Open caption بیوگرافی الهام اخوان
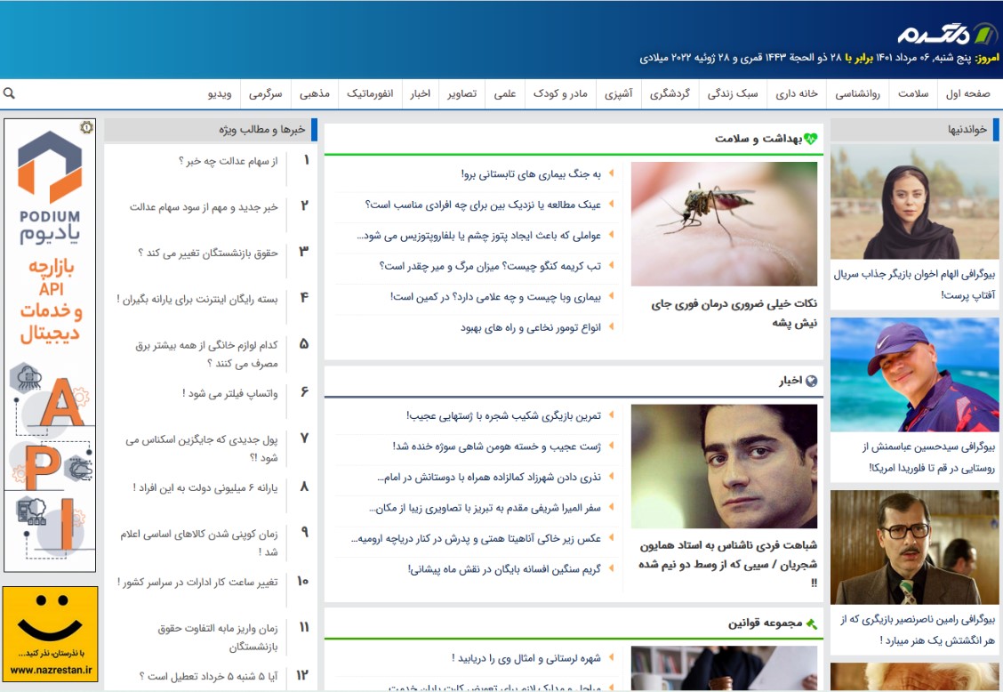The height and width of the screenshot is (692, 1003). [x=914, y=285]
